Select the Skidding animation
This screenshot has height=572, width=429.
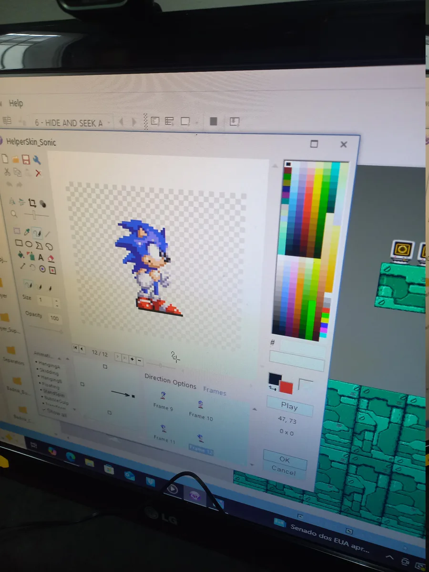[49, 372]
